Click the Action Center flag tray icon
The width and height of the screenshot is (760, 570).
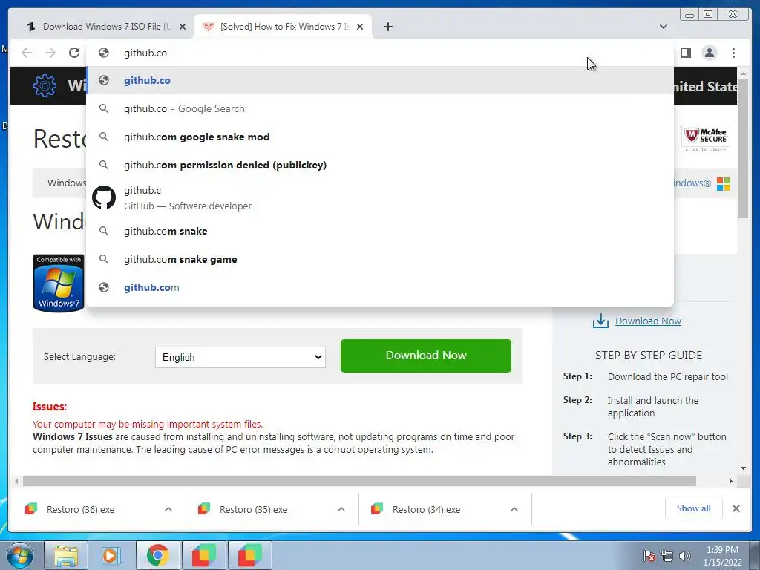pyautogui.click(x=649, y=556)
